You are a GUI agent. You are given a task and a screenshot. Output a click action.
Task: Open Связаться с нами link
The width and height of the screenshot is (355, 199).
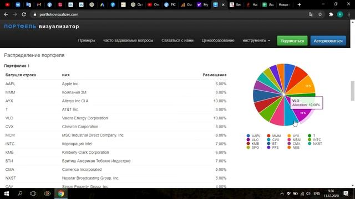click(x=177, y=40)
